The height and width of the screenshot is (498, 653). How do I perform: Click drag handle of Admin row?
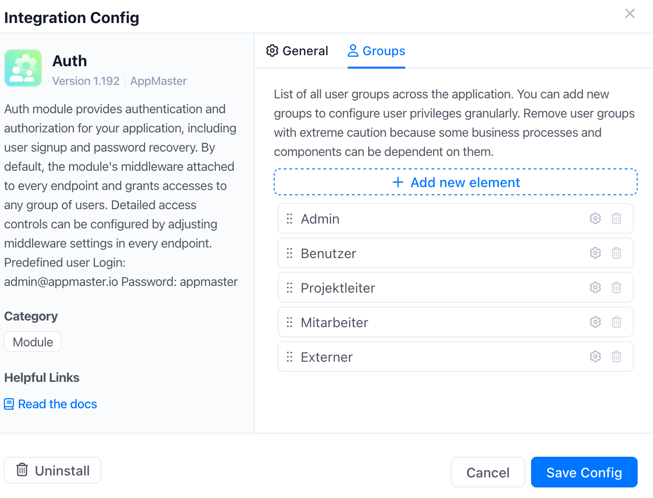(290, 219)
